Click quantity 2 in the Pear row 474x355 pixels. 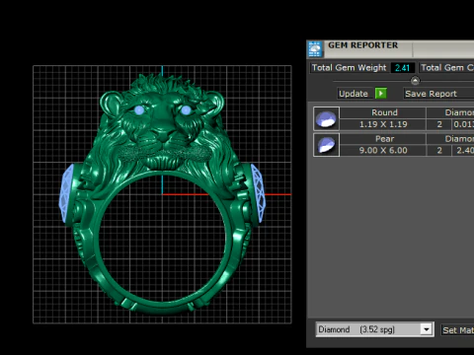pyautogui.click(x=439, y=151)
